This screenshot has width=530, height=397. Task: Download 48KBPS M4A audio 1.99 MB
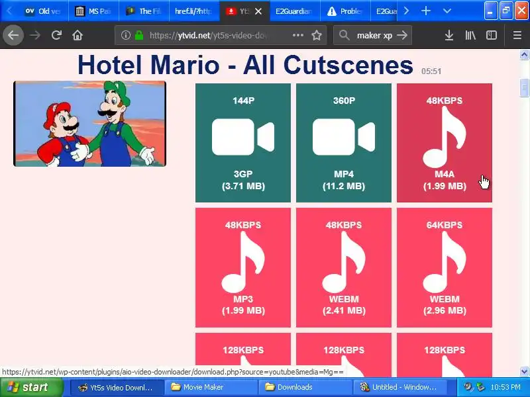(445, 143)
